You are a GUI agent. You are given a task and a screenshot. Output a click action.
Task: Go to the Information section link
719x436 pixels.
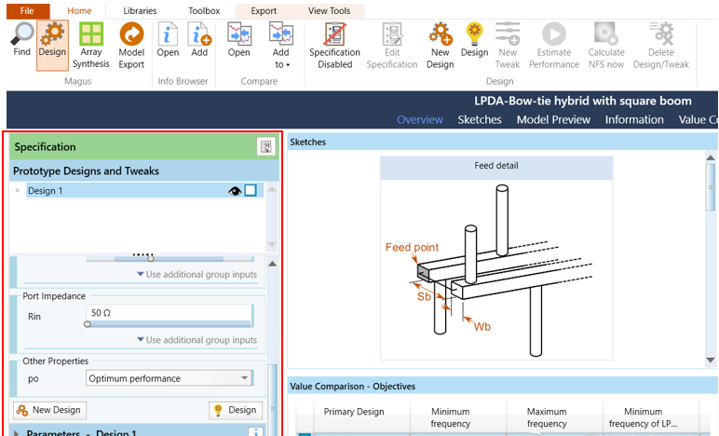(634, 119)
